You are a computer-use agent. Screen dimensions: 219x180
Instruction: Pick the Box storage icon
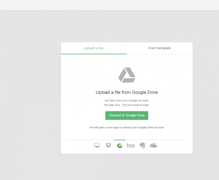coord(131,146)
